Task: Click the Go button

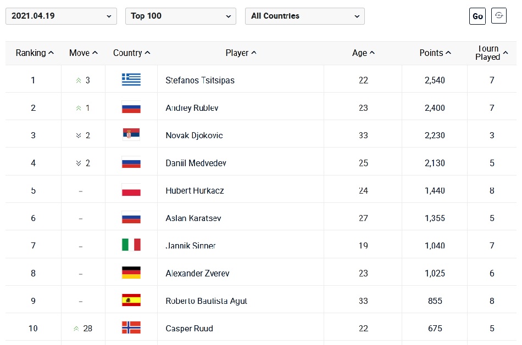Action: 477,16
